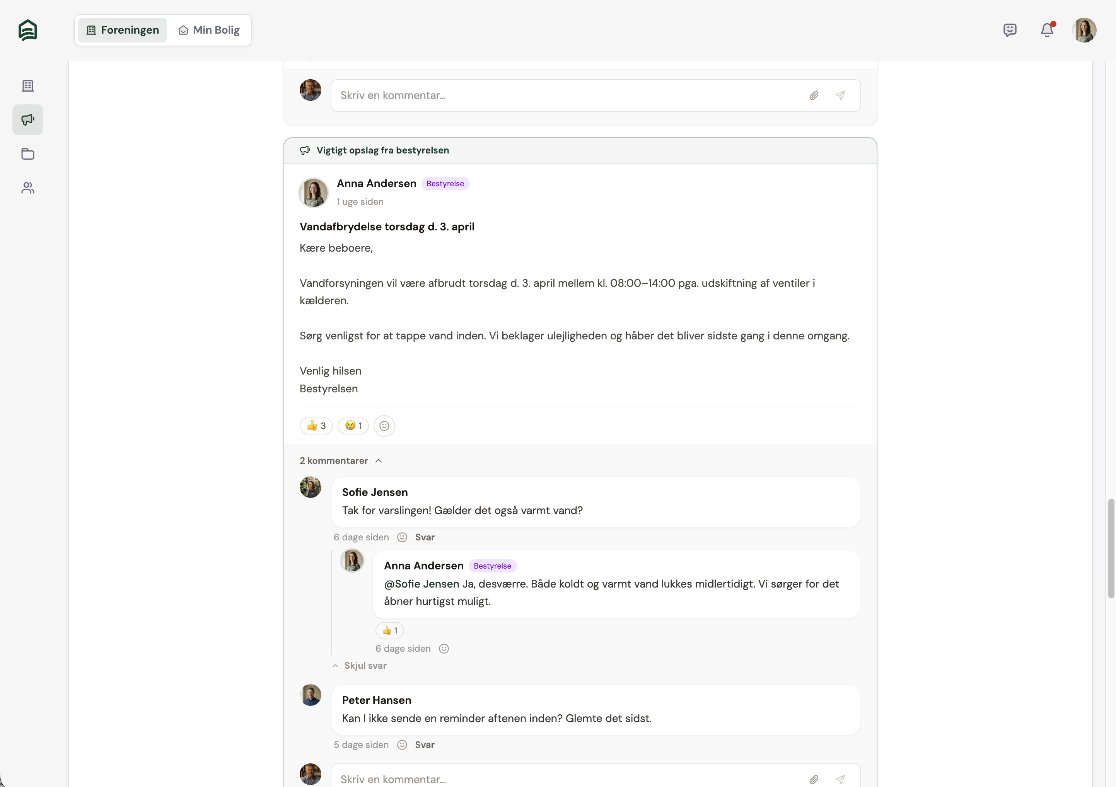Open the notifications bell icon
Viewport: 1116px width, 787px height.
click(1046, 30)
